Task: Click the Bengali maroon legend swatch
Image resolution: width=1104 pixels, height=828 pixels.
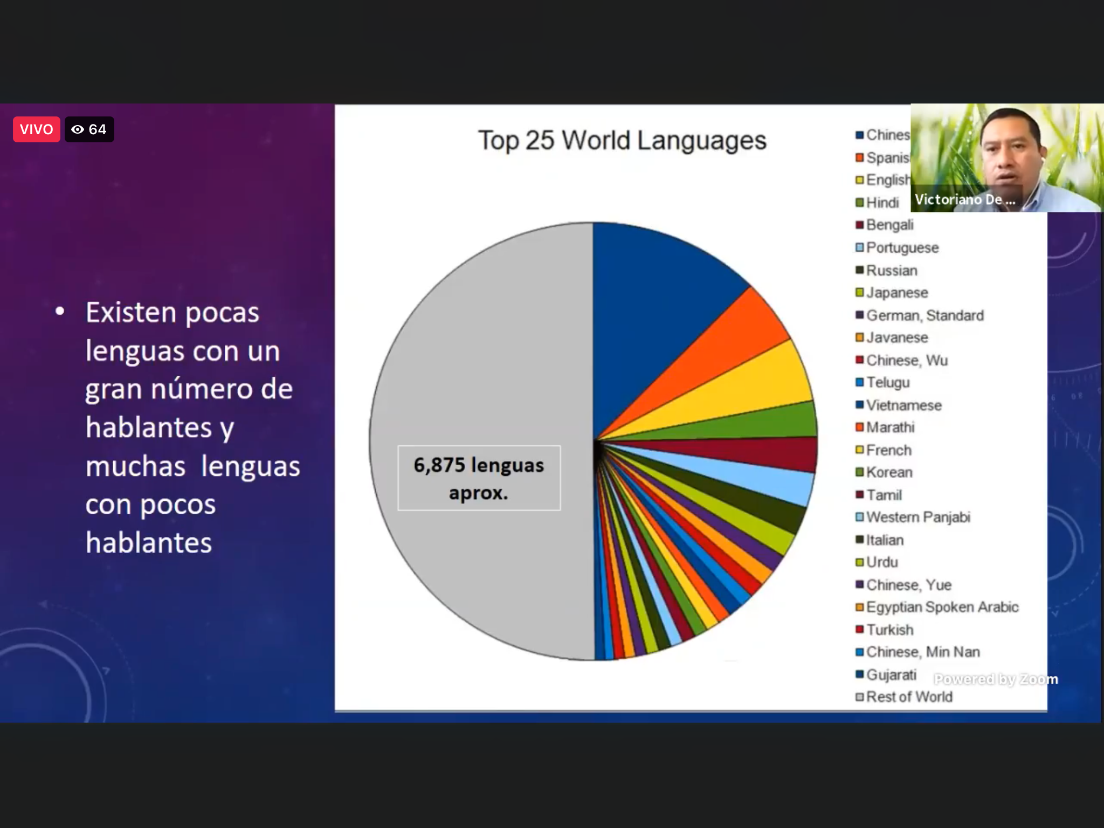Action: tap(859, 225)
